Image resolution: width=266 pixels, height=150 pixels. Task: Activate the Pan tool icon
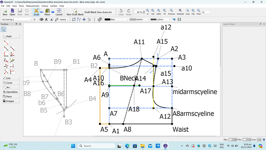coord(193,10)
